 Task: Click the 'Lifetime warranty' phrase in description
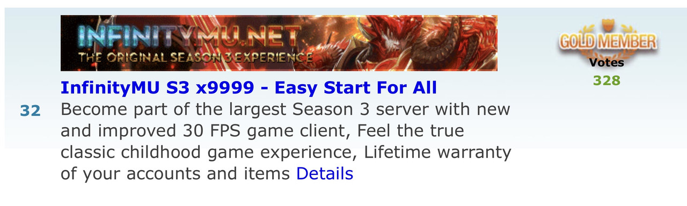click(x=437, y=152)
